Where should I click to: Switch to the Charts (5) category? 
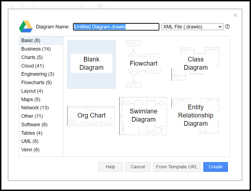[32, 57]
